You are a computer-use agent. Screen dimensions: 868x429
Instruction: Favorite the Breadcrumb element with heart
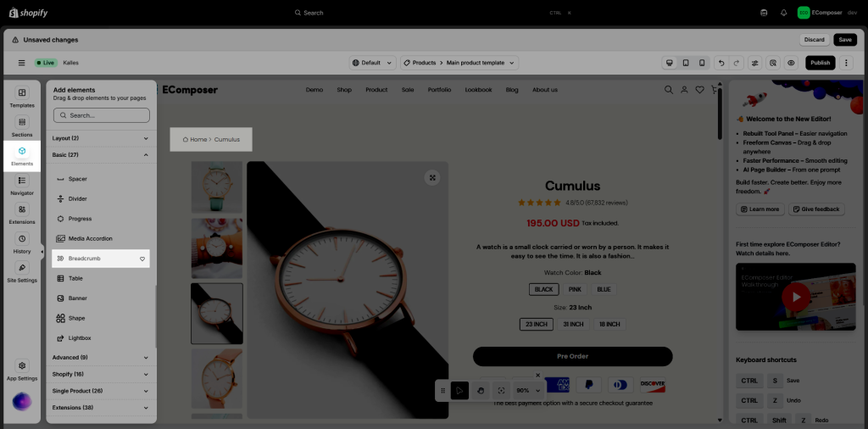[x=142, y=259]
